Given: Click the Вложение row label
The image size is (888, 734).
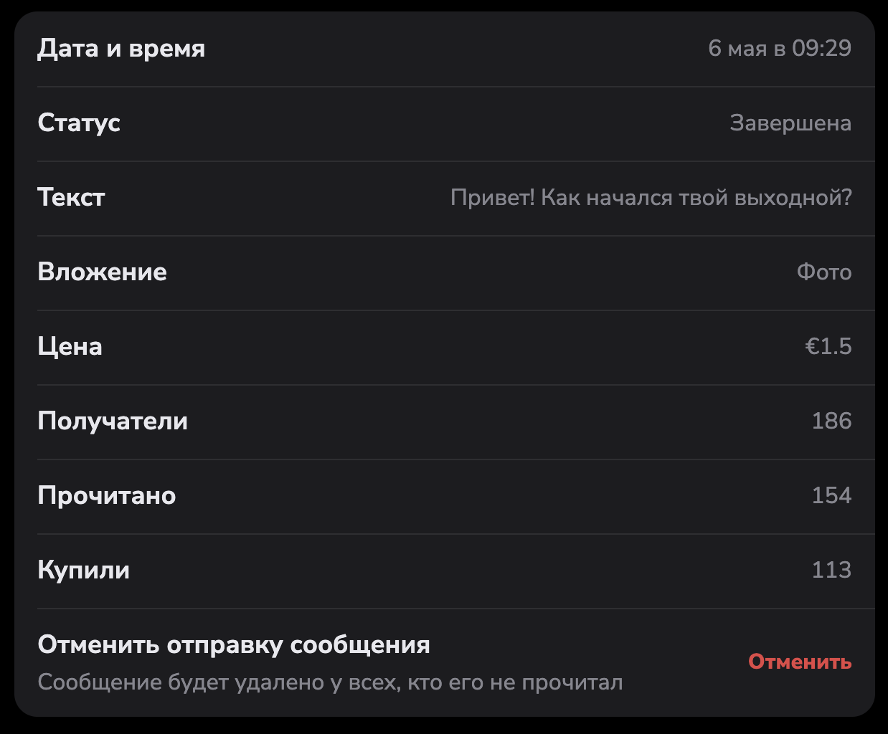Looking at the screenshot, I should click(x=102, y=272).
